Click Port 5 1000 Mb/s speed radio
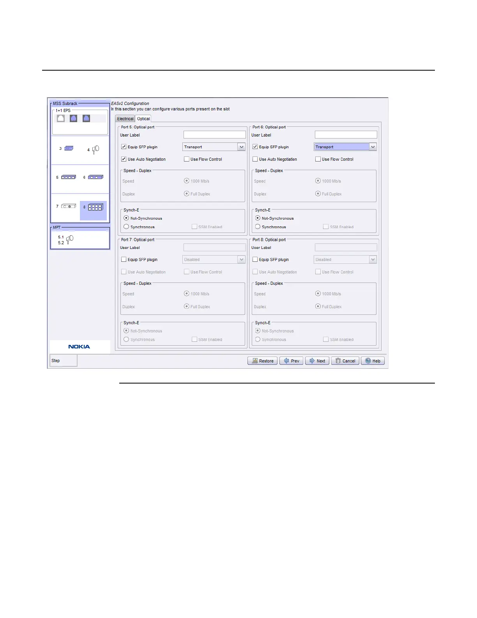 tap(186, 181)
